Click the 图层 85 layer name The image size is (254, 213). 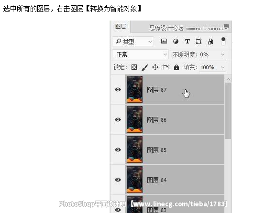coord(156,150)
